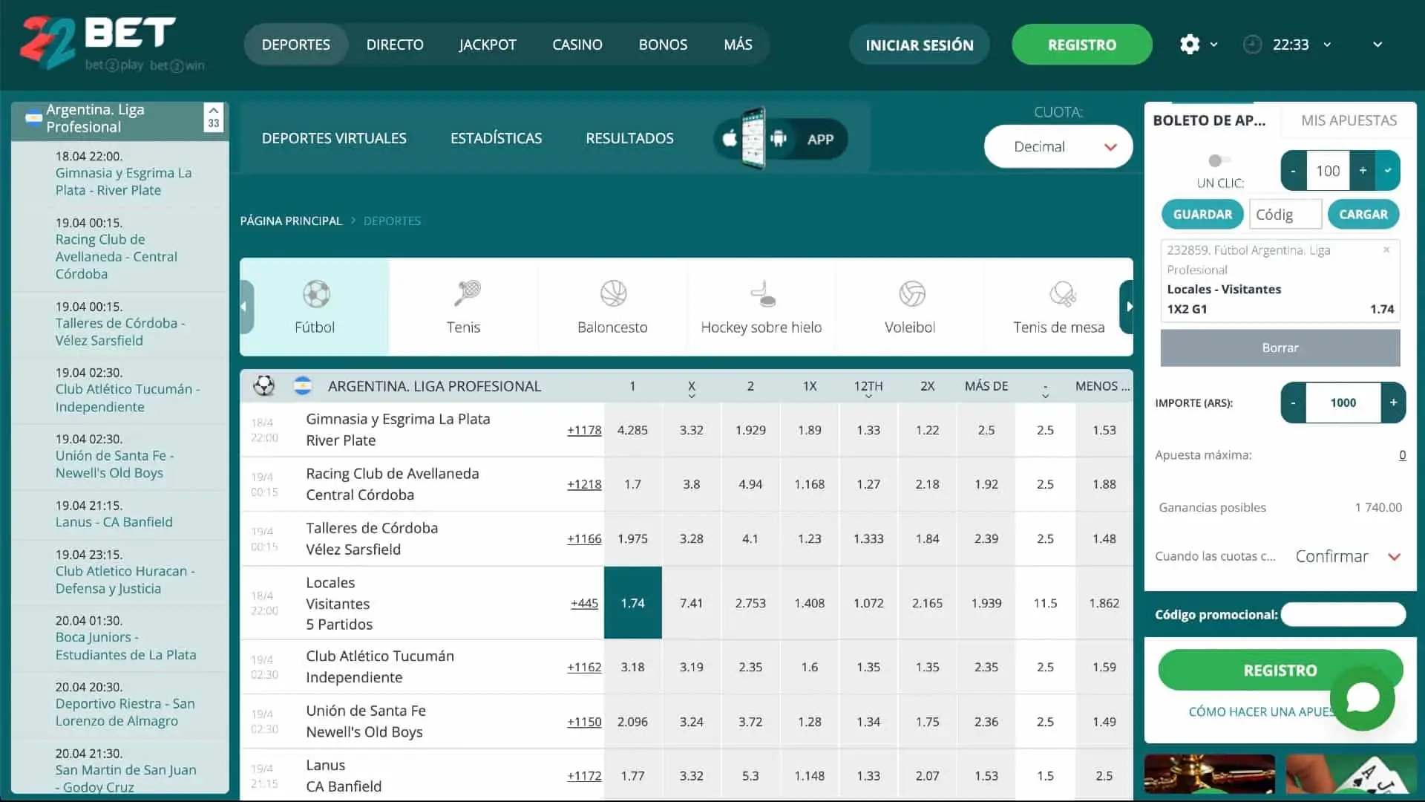
Task: Click the Borrar button
Action: coord(1280,348)
